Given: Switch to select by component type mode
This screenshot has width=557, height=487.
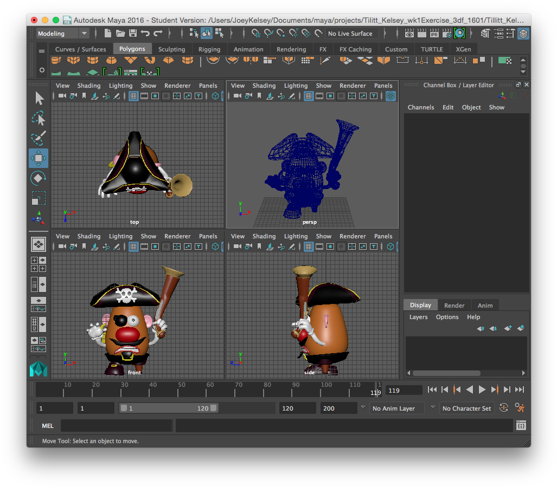Looking at the screenshot, I should click(x=219, y=34).
